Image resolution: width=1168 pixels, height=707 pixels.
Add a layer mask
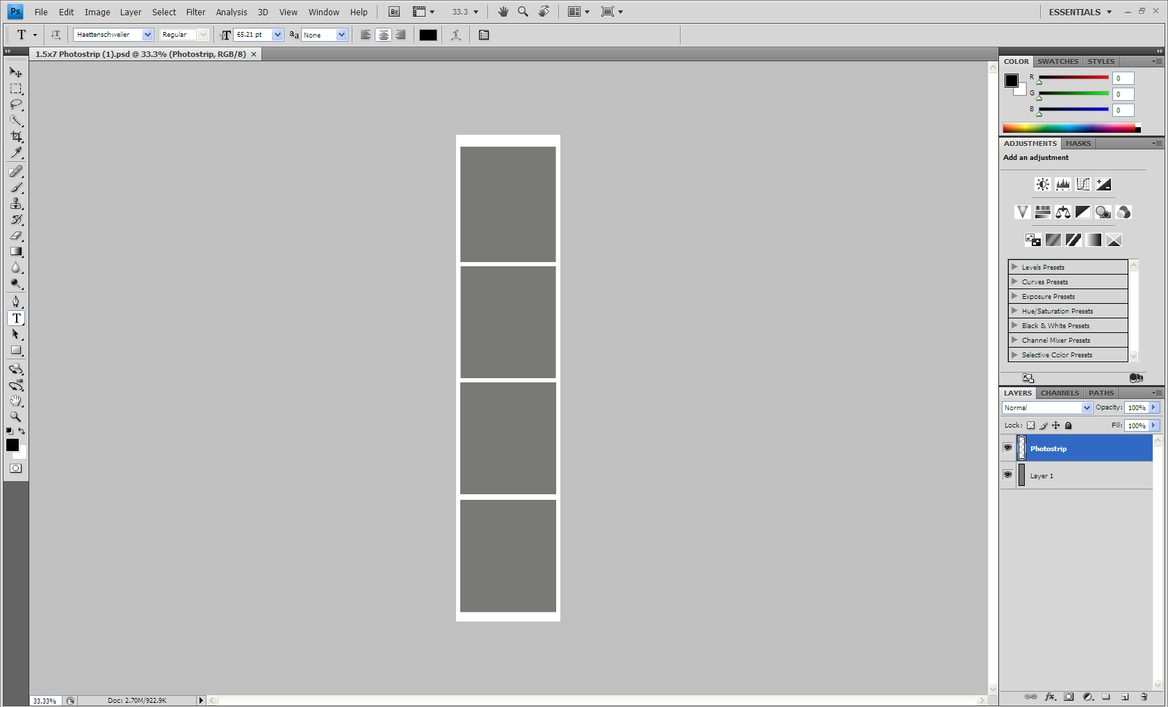[x=1069, y=697]
